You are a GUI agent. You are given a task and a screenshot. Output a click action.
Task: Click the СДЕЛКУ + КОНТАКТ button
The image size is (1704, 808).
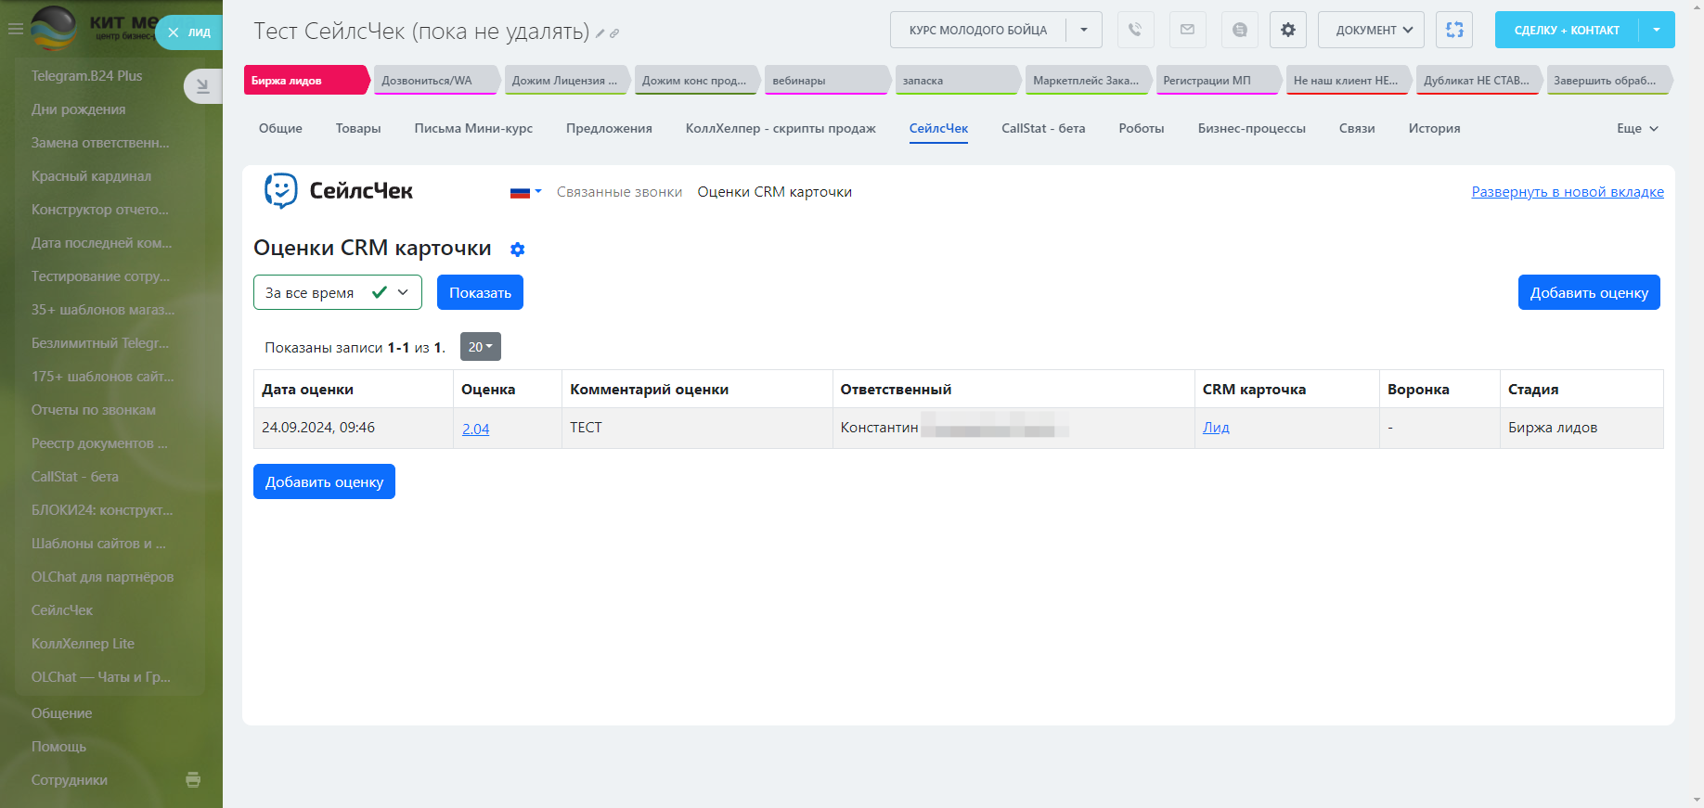(x=1567, y=30)
